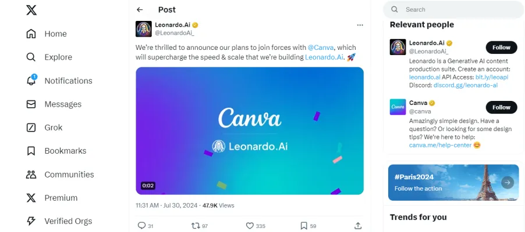
Task: Click the Paris2024 banner arrow
Action: coord(508,183)
